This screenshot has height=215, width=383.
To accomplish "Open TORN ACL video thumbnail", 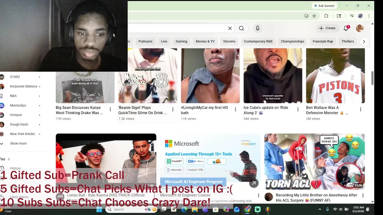I will [314, 162].
